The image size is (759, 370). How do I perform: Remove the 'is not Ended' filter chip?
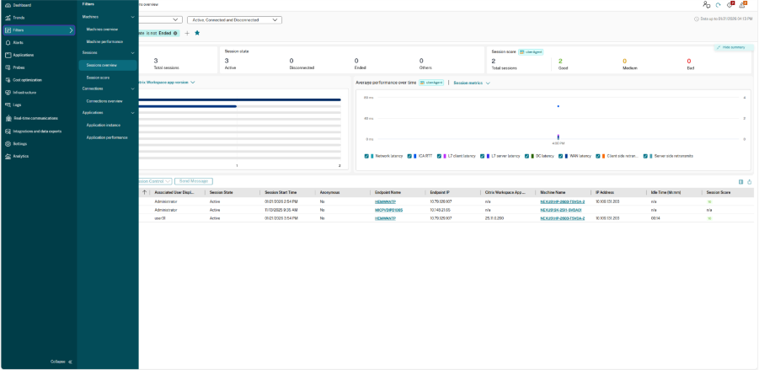point(175,33)
